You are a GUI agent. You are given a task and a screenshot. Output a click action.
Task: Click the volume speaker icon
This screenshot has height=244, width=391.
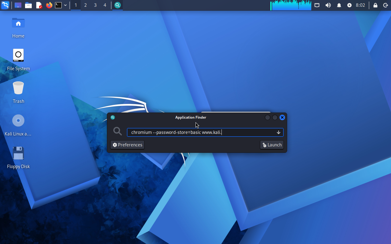pyautogui.click(x=328, y=5)
